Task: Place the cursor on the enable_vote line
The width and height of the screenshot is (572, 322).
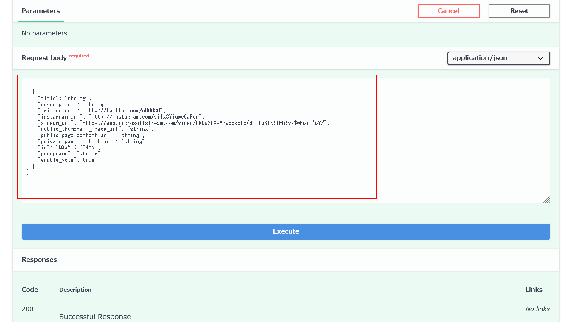Action: pyautogui.click(x=66, y=160)
